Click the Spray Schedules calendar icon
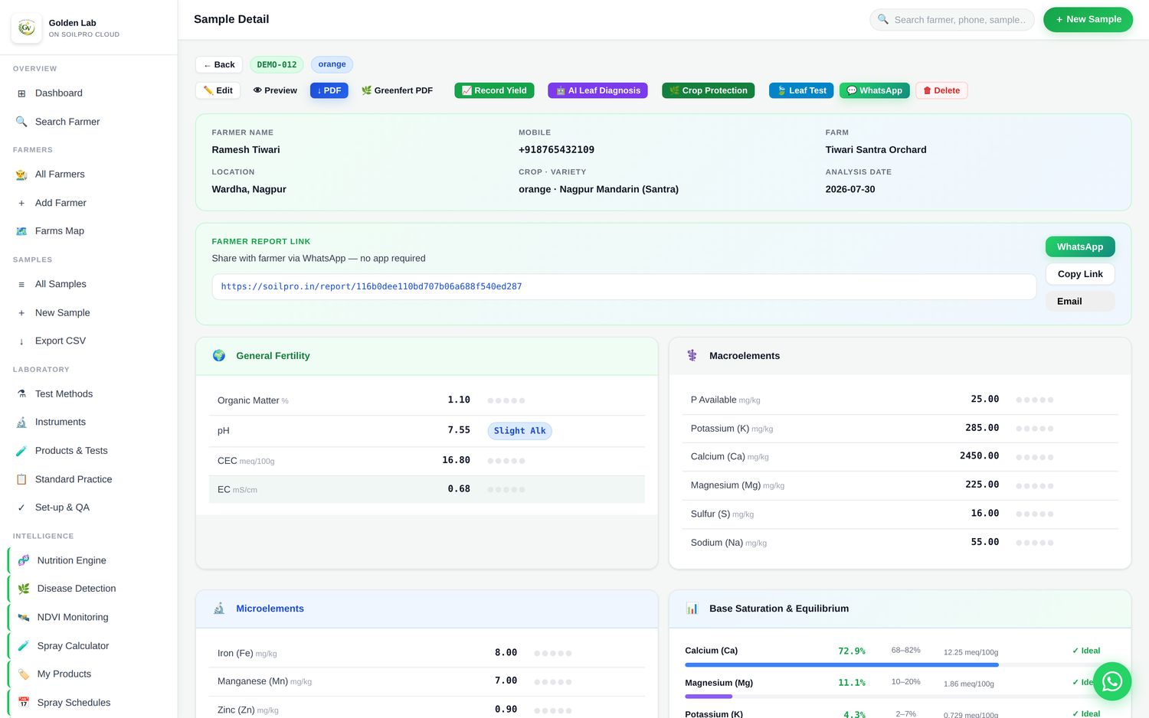 (24, 703)
